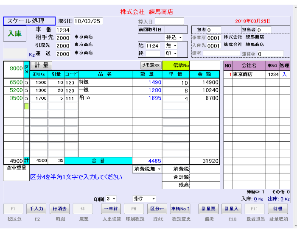Click the 計量票 button
The height and width of the screenshot is (246, 297).
208,209
